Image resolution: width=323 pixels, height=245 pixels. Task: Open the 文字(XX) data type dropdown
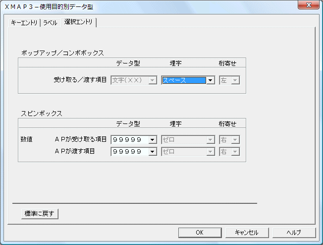pyautogui.click(x=134, y=80)
